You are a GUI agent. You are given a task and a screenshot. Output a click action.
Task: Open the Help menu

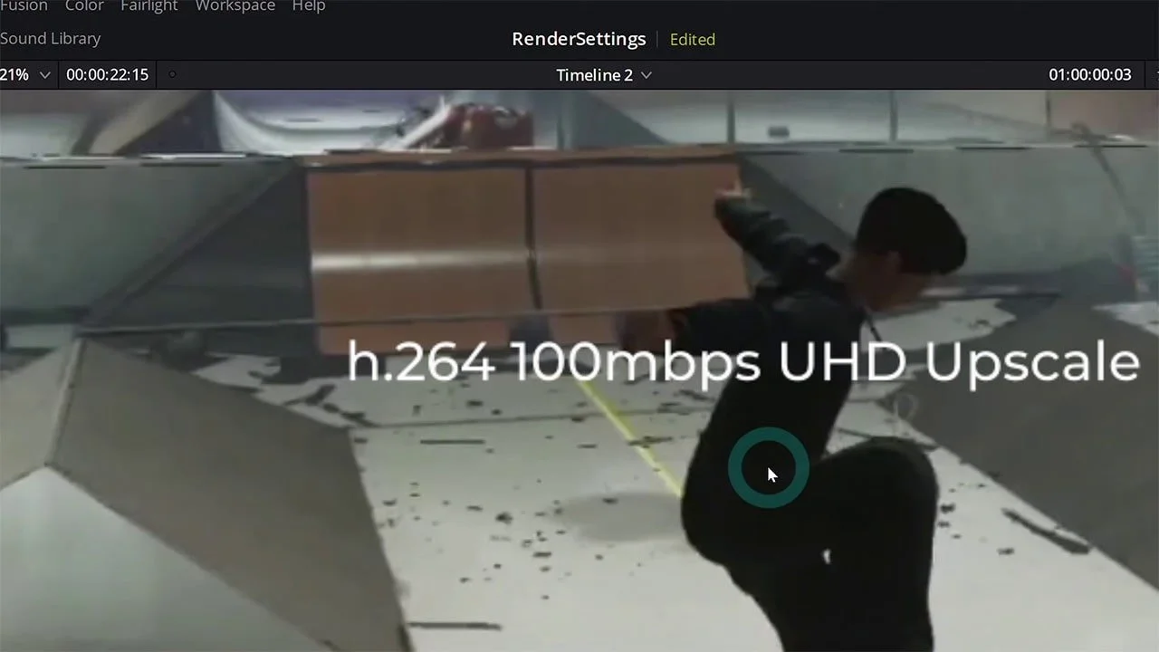click(x=309, y=6)
